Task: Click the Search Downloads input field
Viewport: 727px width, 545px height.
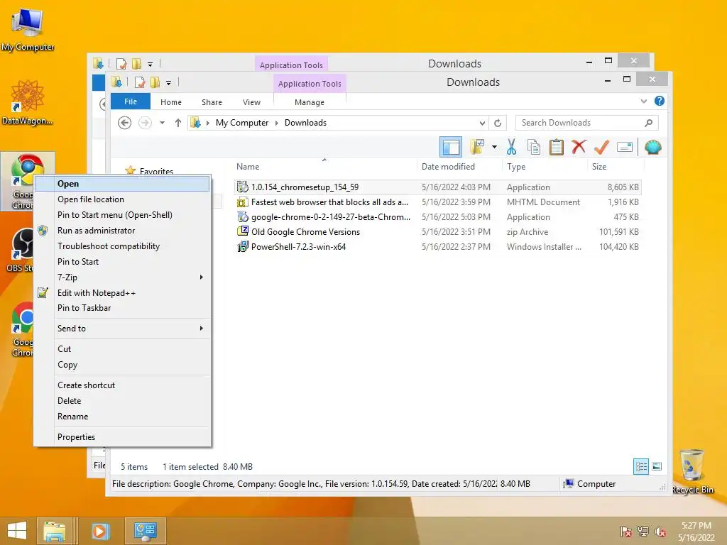Action: [x=581, y=123]
